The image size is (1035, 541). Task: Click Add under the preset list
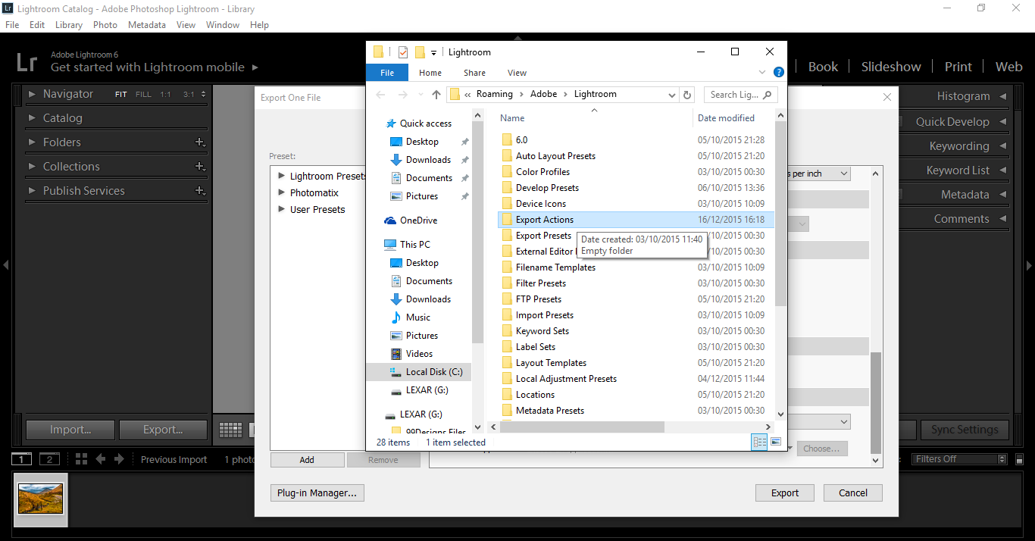click(x=307, y=460)
